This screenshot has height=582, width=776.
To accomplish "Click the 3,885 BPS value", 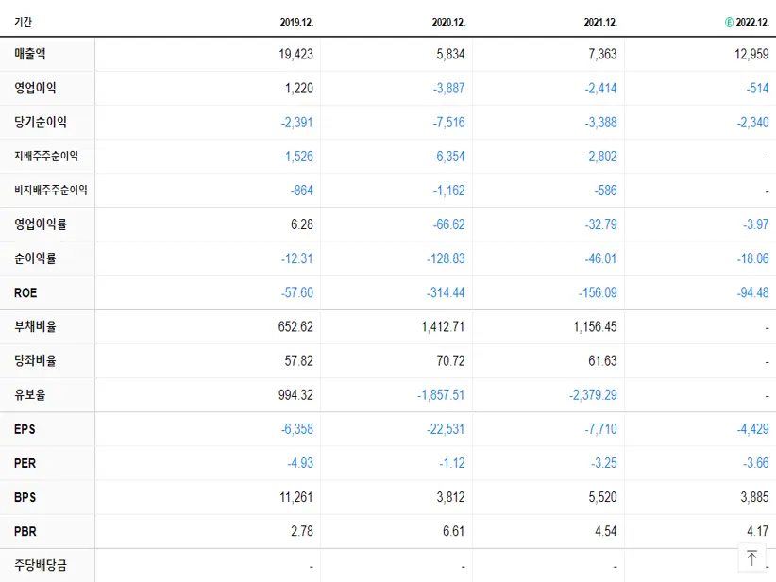I will 754,497.
